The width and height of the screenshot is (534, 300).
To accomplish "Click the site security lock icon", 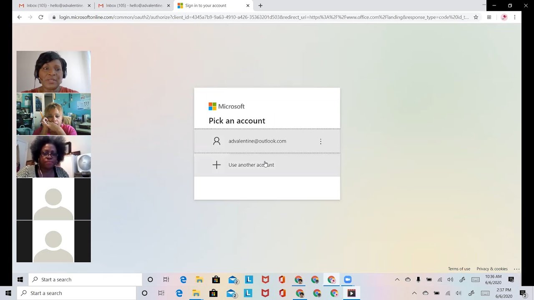I will [53, 17].
